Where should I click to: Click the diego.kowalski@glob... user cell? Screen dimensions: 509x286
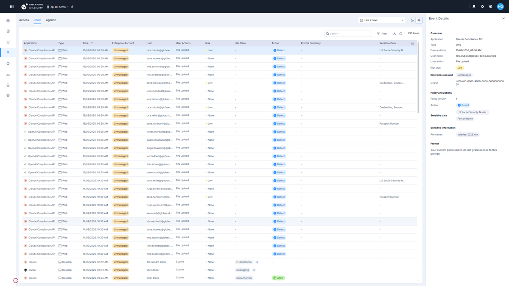[159, 148]
